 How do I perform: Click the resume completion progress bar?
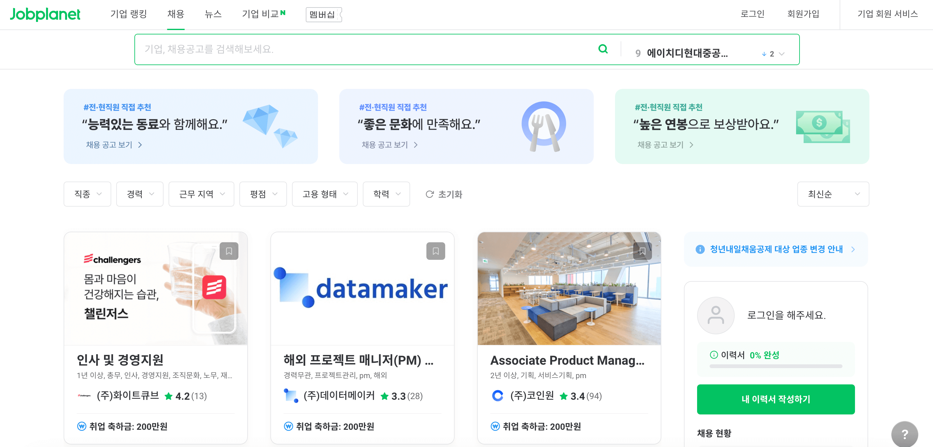point(776,366)
